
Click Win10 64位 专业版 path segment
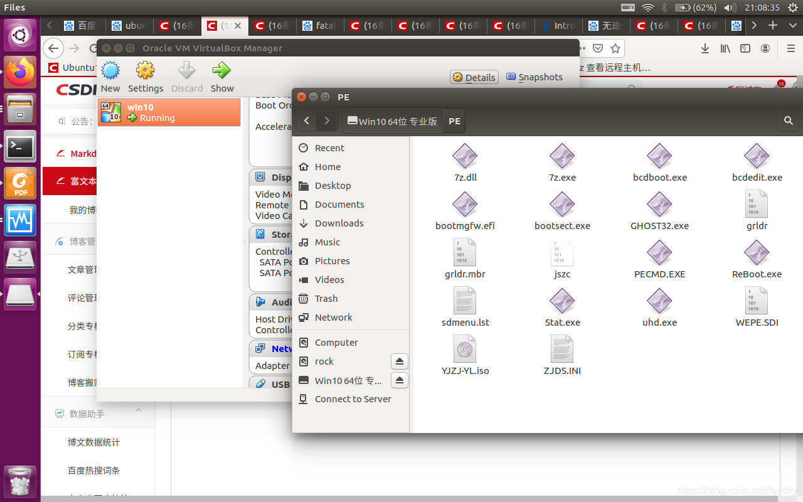(393, 121)
